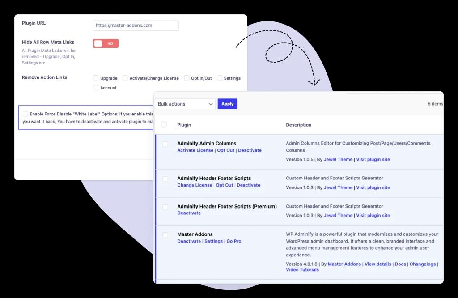Click the Plugin column header
Screen dimensions: 458x298
(184, 125)
